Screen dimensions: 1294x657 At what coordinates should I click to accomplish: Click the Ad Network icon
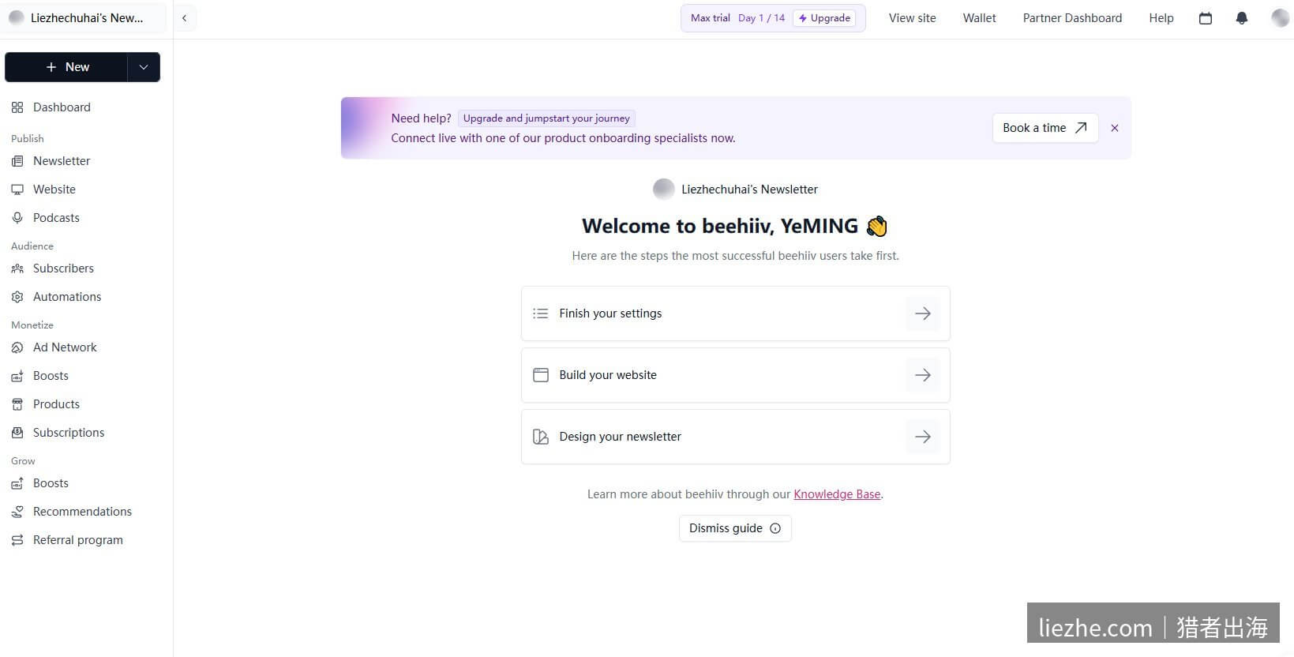(x=17, y=347)
